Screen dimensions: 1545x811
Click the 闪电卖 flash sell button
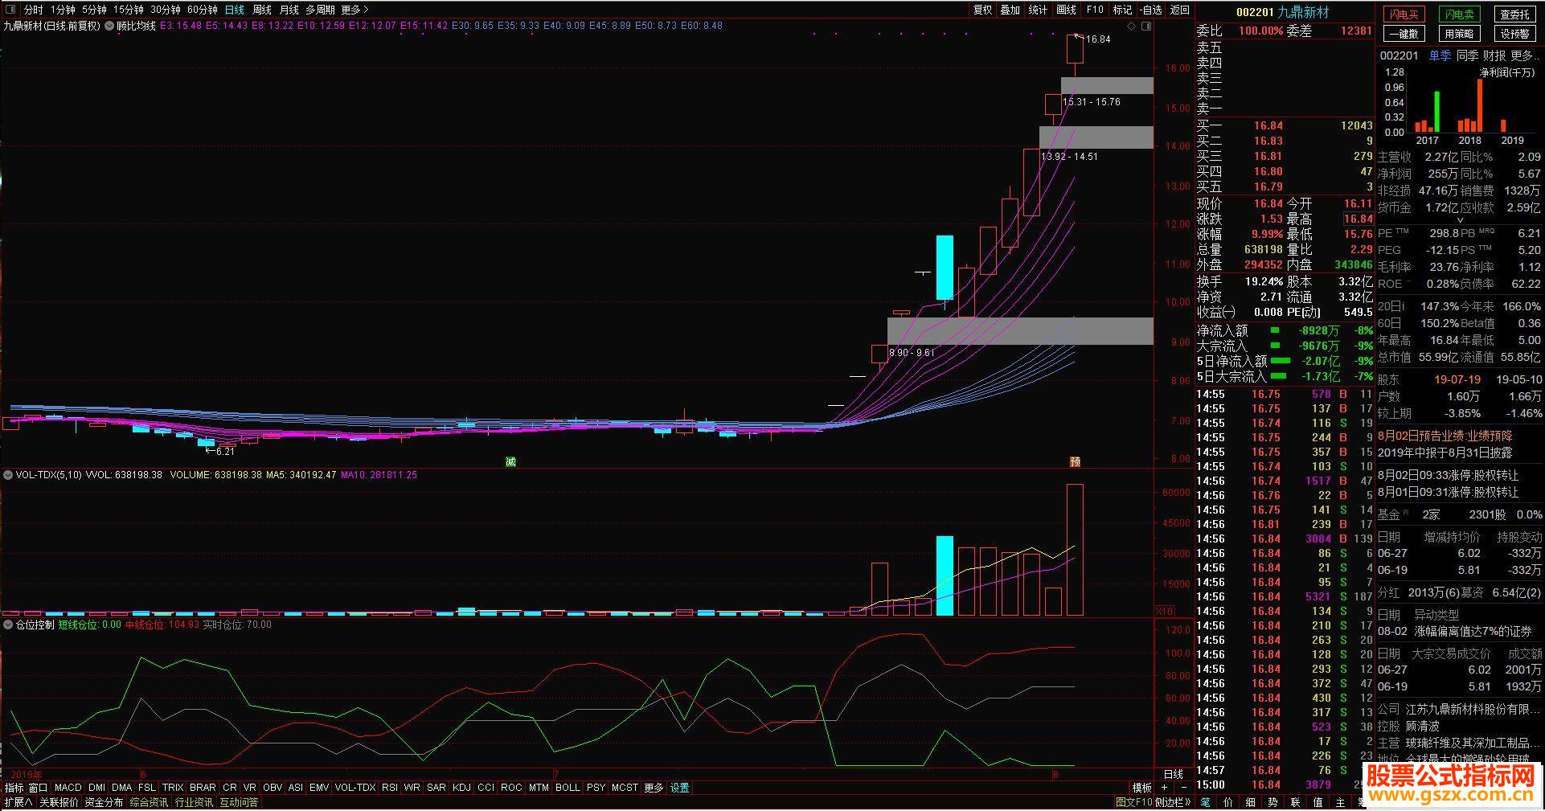pos(1459,14)
